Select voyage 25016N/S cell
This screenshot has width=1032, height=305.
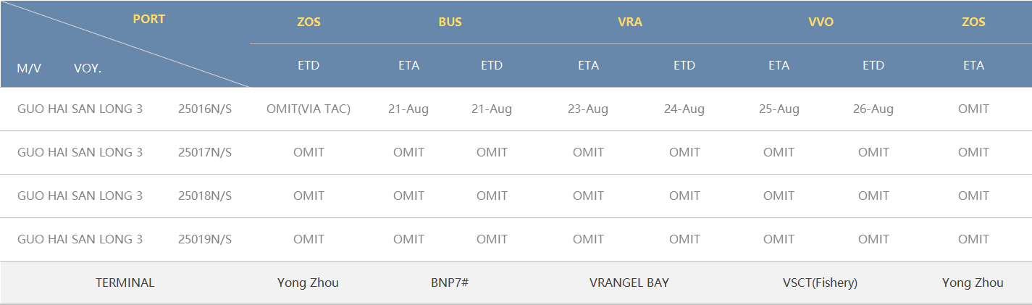pyautogui.click(x=205, y=109)
